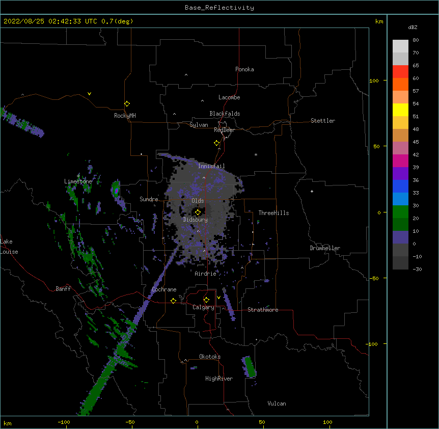Click the -30 value in the dBZ legend
The width and height of the screenshot is (439, 429).
(417, 269)
